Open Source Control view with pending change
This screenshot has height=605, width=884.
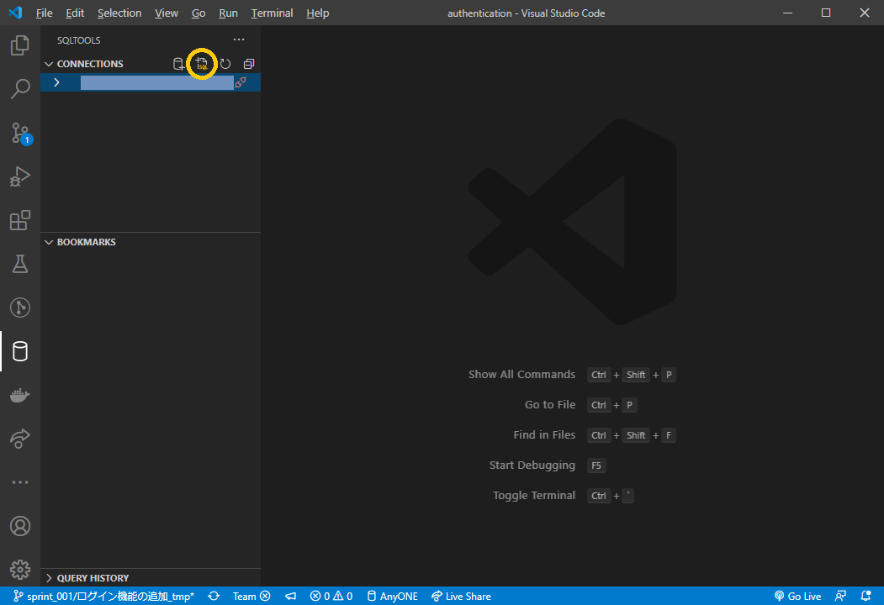tap(19, 132)
